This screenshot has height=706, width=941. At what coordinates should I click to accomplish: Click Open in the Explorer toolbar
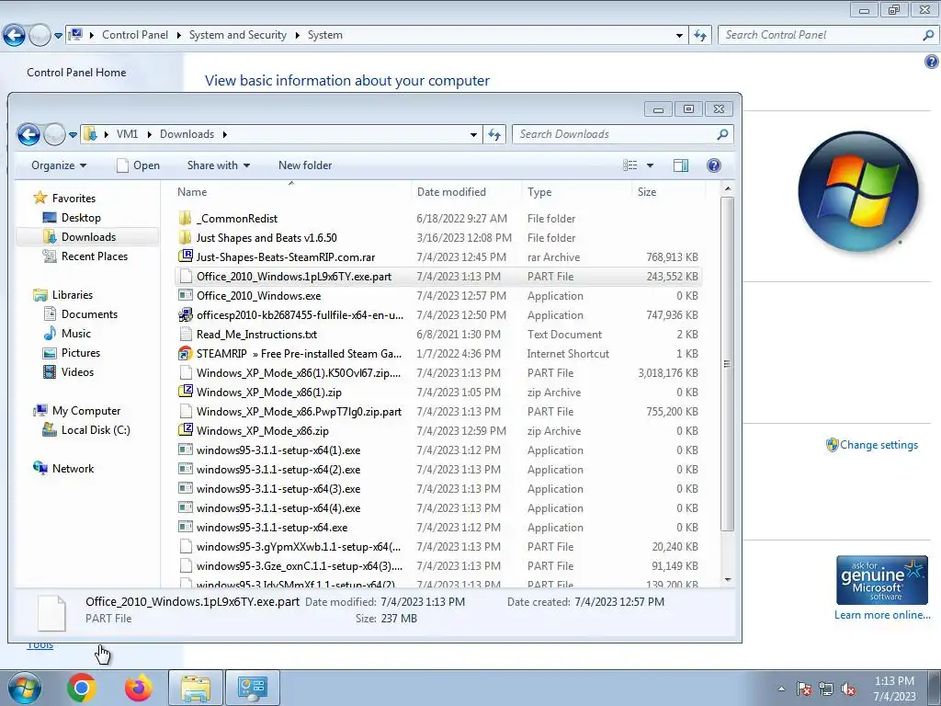pyautogui.click(x=139, y=165)
